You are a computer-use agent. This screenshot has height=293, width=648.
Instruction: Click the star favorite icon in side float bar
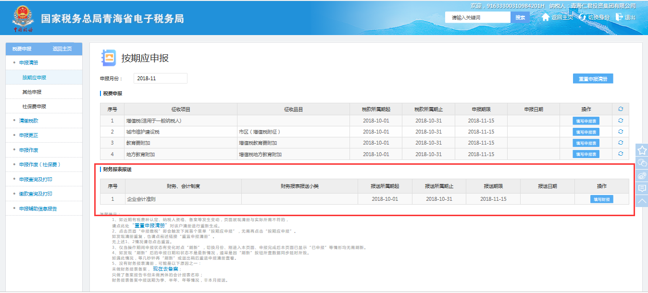[x=642, y=150]
